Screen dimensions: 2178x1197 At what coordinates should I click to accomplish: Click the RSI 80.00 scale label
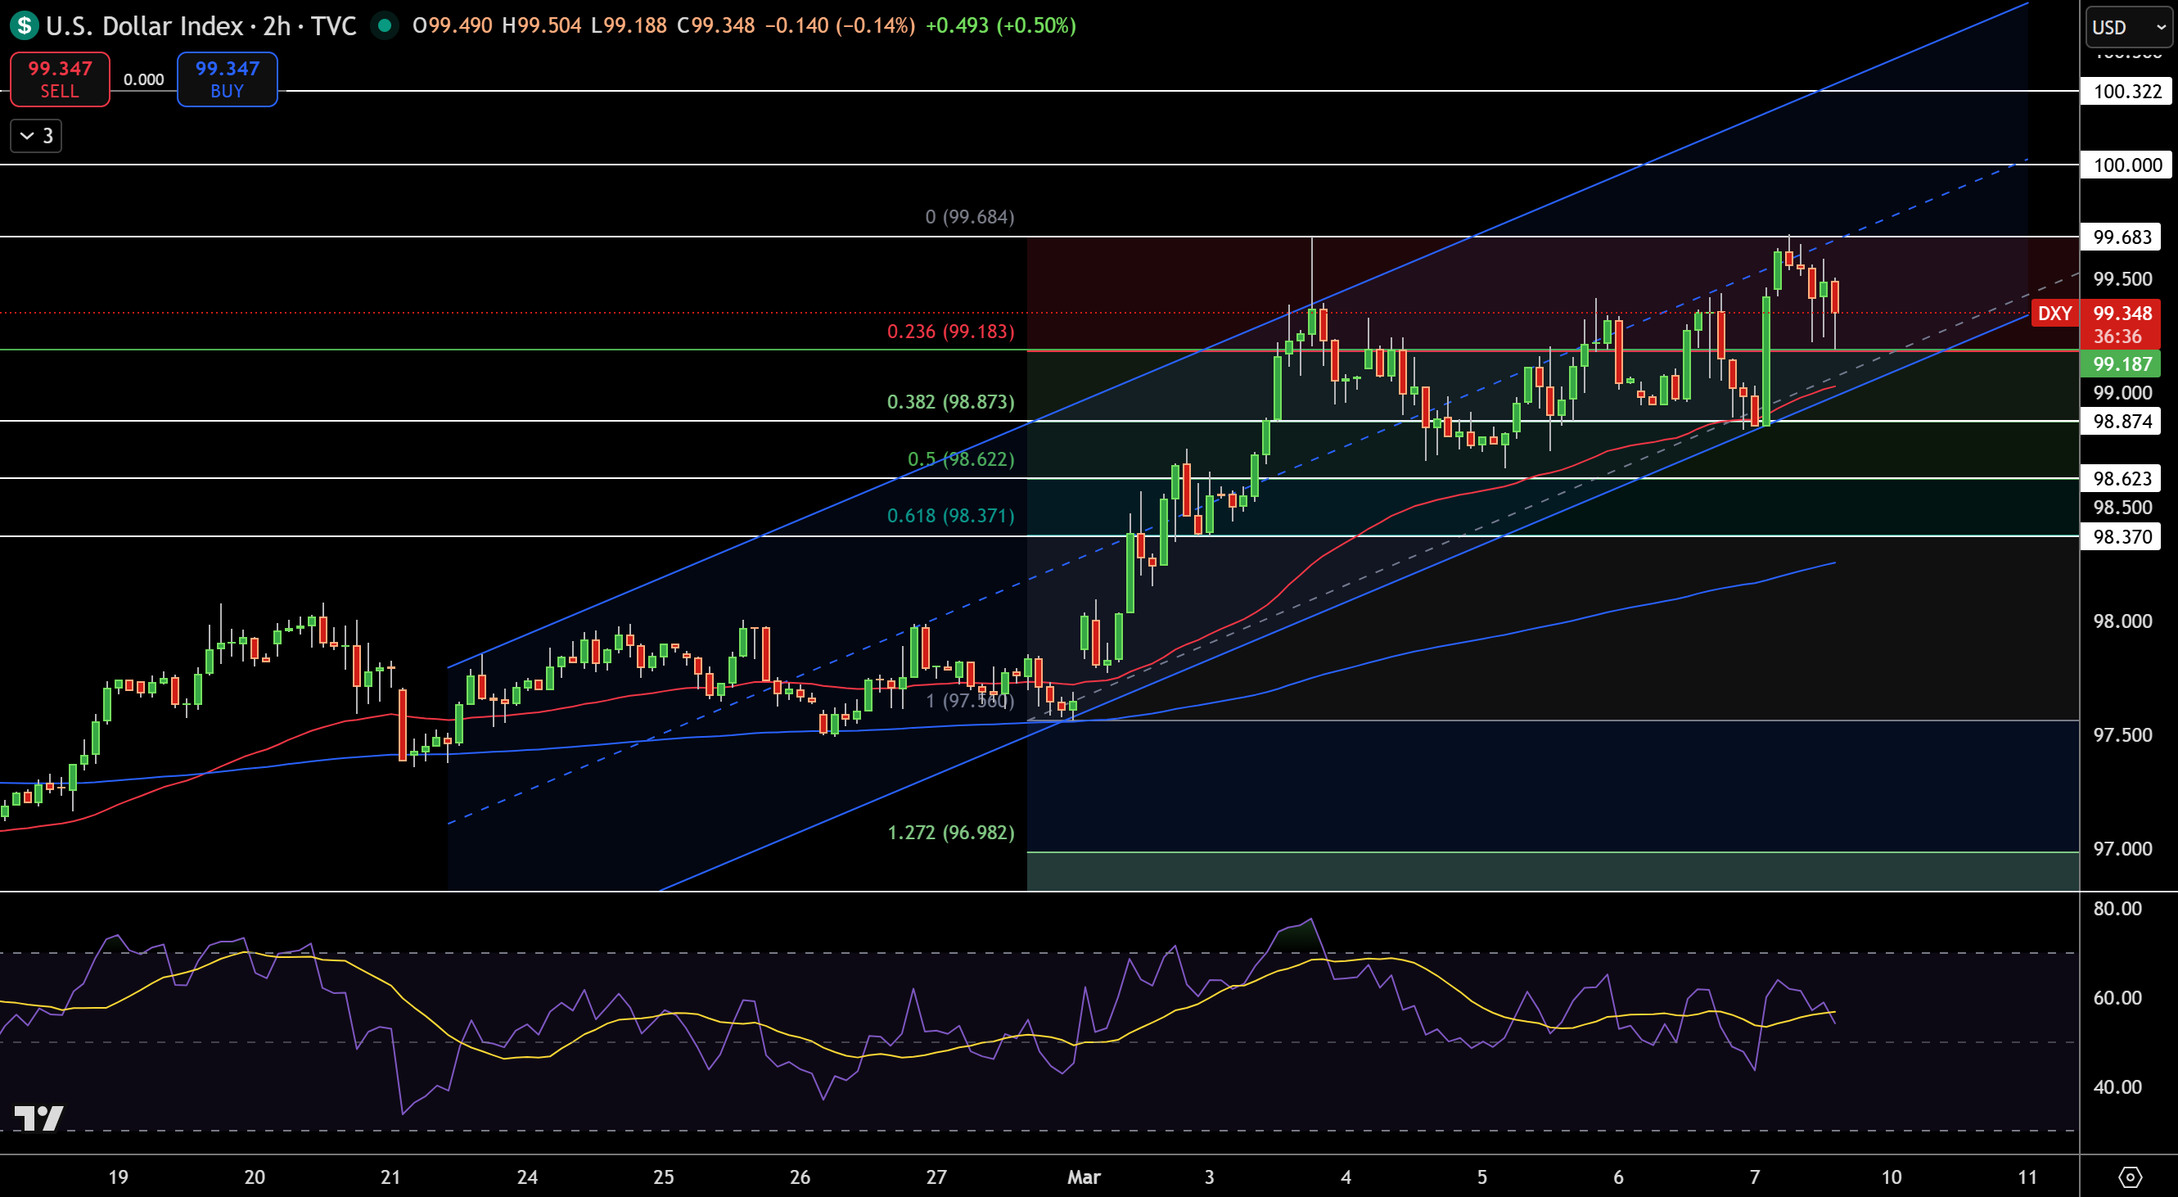point(2117,909)
